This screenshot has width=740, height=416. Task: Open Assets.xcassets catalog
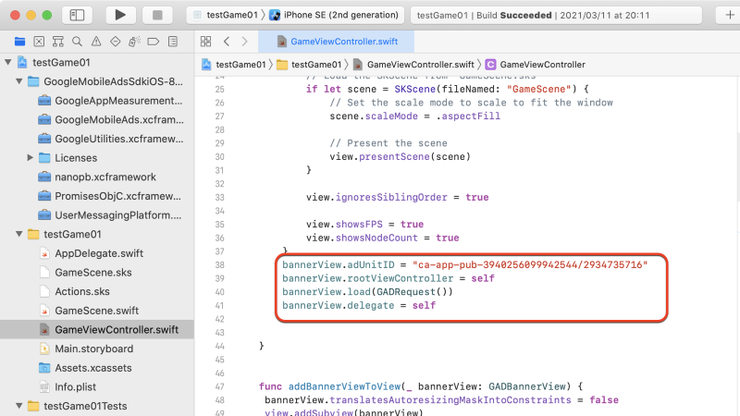(x=93, y=367)
